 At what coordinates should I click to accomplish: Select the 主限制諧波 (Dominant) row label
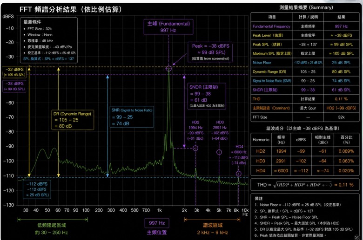click(x=271, y=108)
